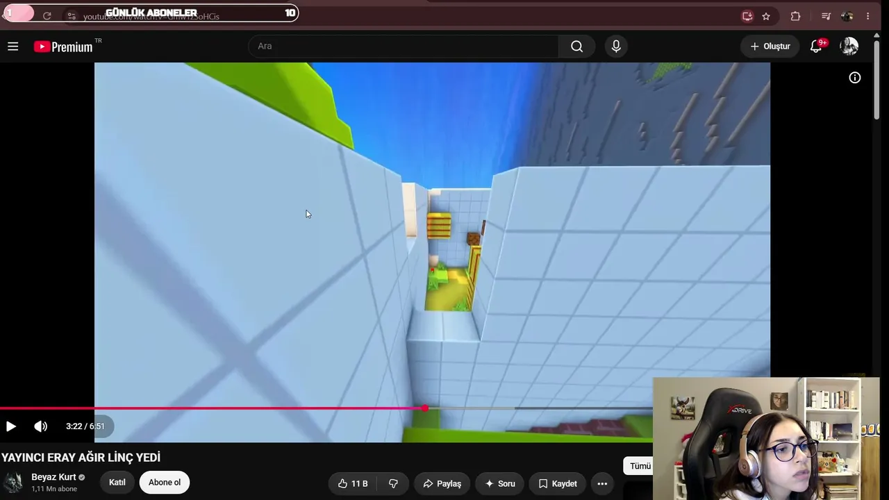
Task: Open more actions three-dot menu
Action: click(x=602, y=484)
